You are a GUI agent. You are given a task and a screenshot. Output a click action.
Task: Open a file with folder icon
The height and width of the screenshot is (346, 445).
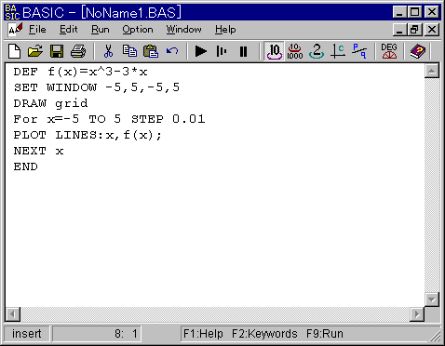pyautogui.click(x=35, y=51)
